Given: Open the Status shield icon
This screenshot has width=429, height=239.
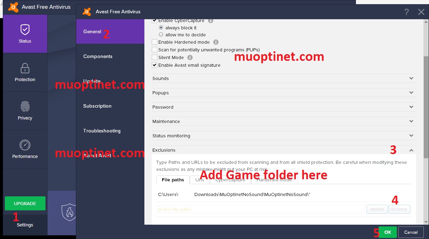Looking at the screenshot, I should (x=25, y=30).
